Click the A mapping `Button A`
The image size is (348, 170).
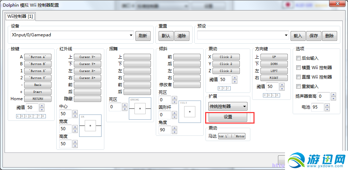38,57
